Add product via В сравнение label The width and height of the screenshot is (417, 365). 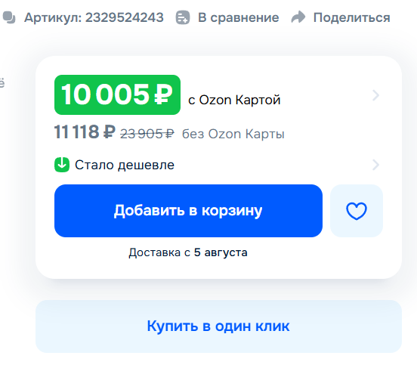click(238, 18)
